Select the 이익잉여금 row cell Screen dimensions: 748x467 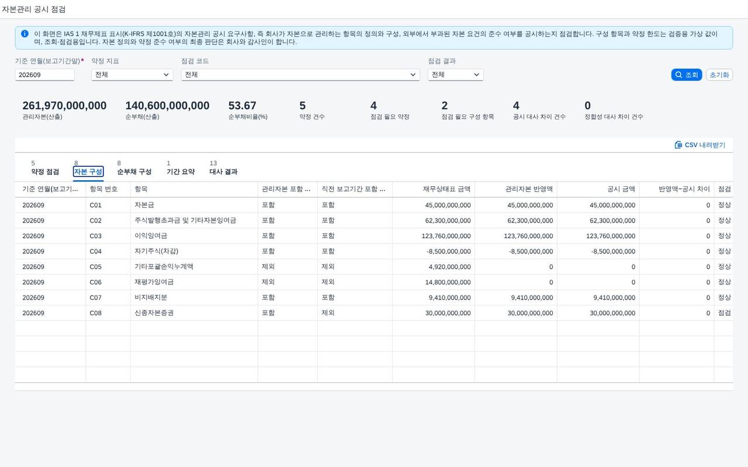click(194, 236)
